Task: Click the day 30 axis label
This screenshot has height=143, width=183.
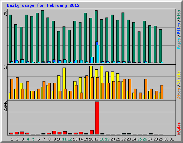Action: 166,139
